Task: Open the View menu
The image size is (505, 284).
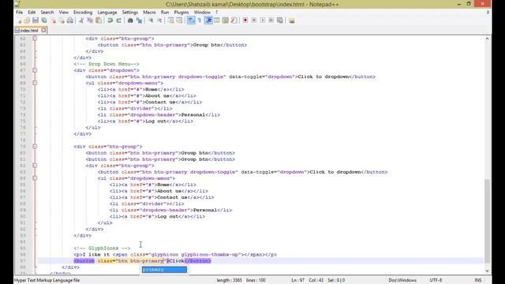Action: (x=63, y=13)
